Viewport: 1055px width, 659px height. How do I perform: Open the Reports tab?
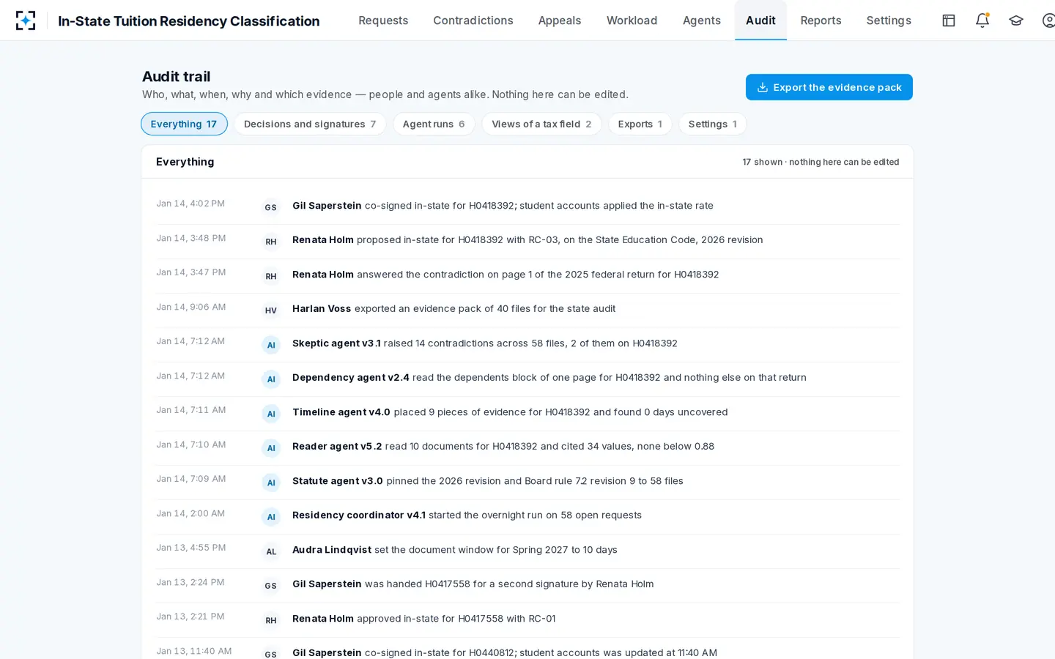(x=821, y=21)
